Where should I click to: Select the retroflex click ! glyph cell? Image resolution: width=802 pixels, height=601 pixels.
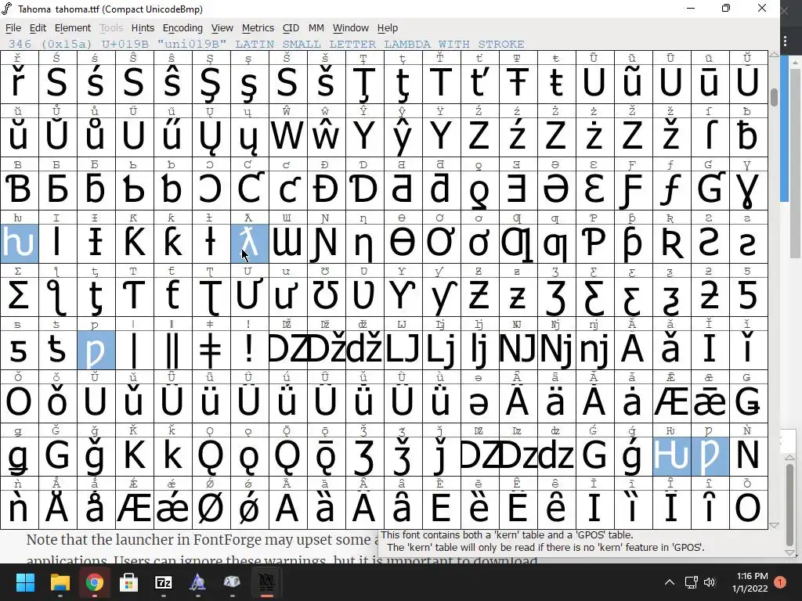(x=250, y=350)
